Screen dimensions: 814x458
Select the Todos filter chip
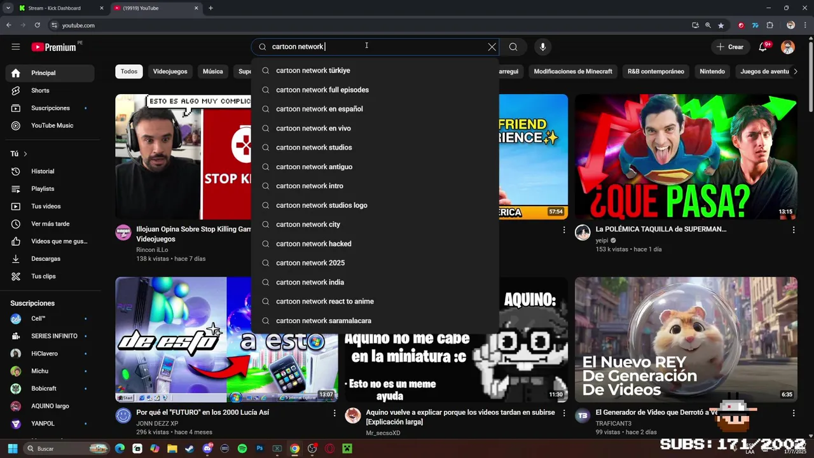pyautogui.click(x=129, y=71)
